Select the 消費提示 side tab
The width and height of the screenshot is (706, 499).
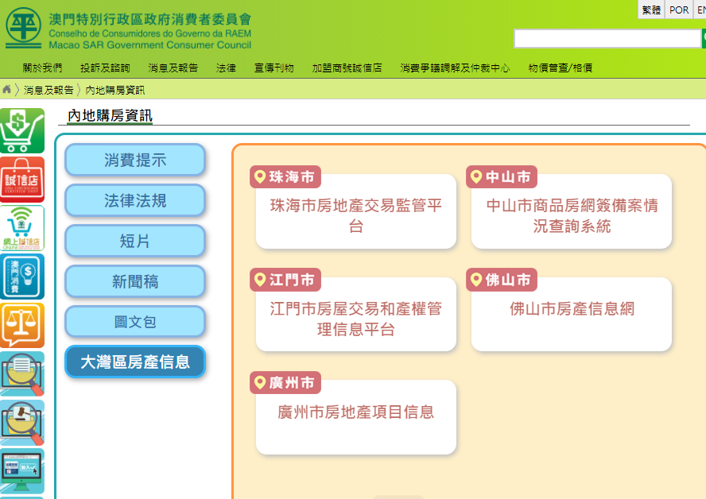coord(135,160)
